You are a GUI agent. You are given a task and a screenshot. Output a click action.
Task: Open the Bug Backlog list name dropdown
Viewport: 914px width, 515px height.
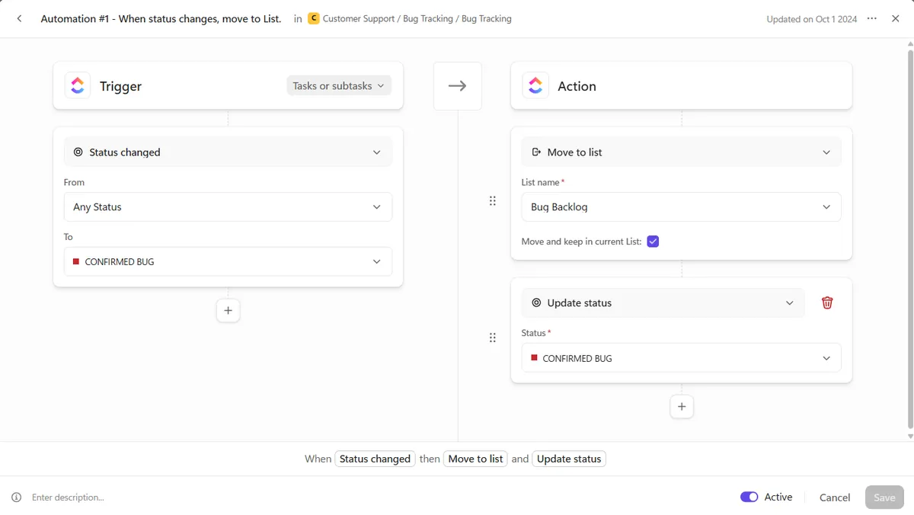click(682, 207)
